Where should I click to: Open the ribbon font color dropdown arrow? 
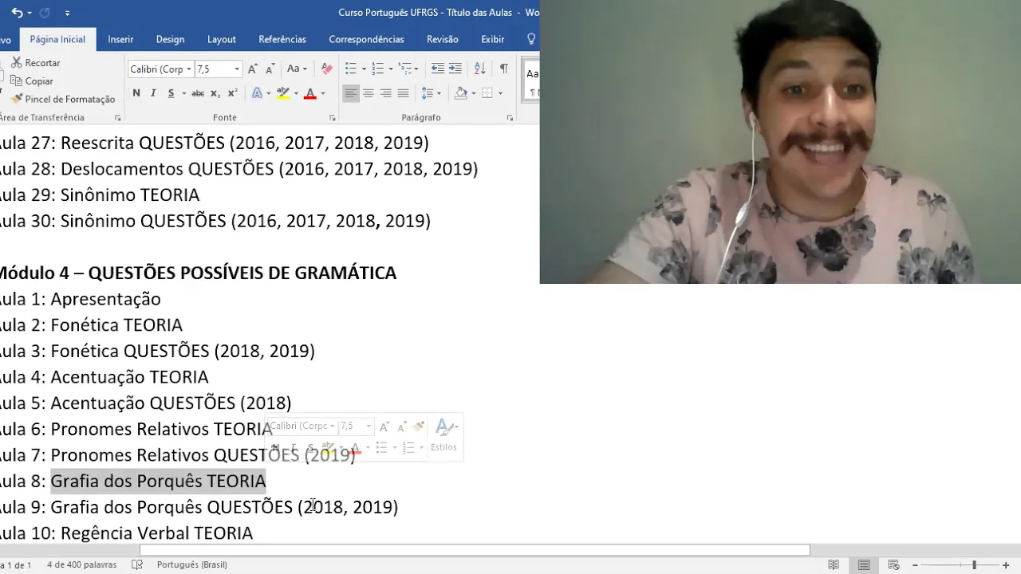click(x=323, y=93)
